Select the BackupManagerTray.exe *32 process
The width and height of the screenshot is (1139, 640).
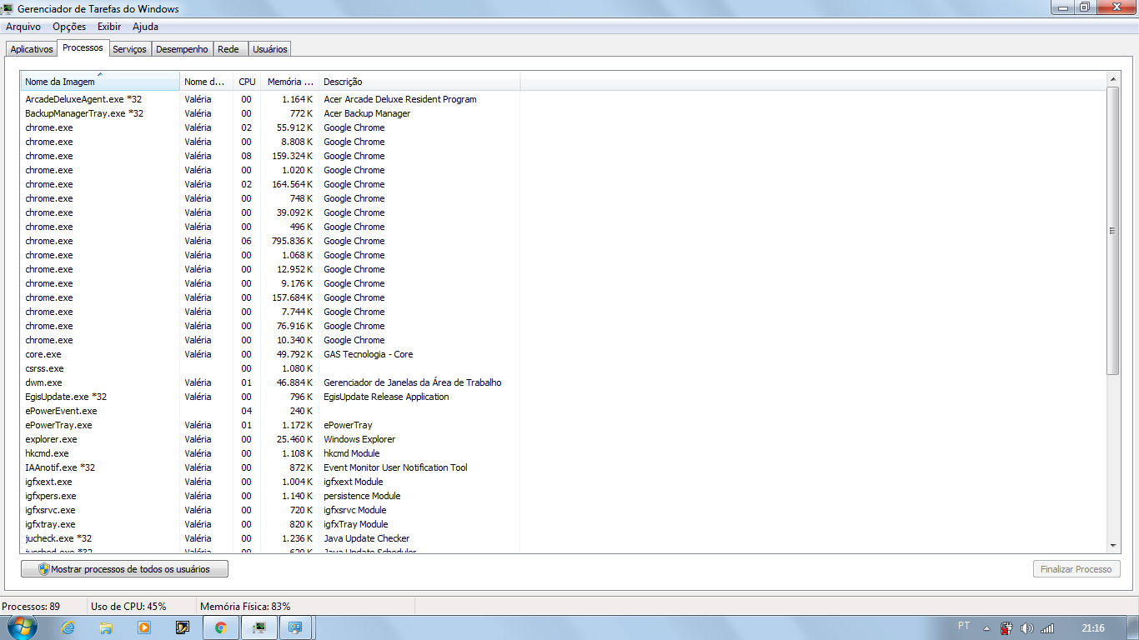pos(271,113)
